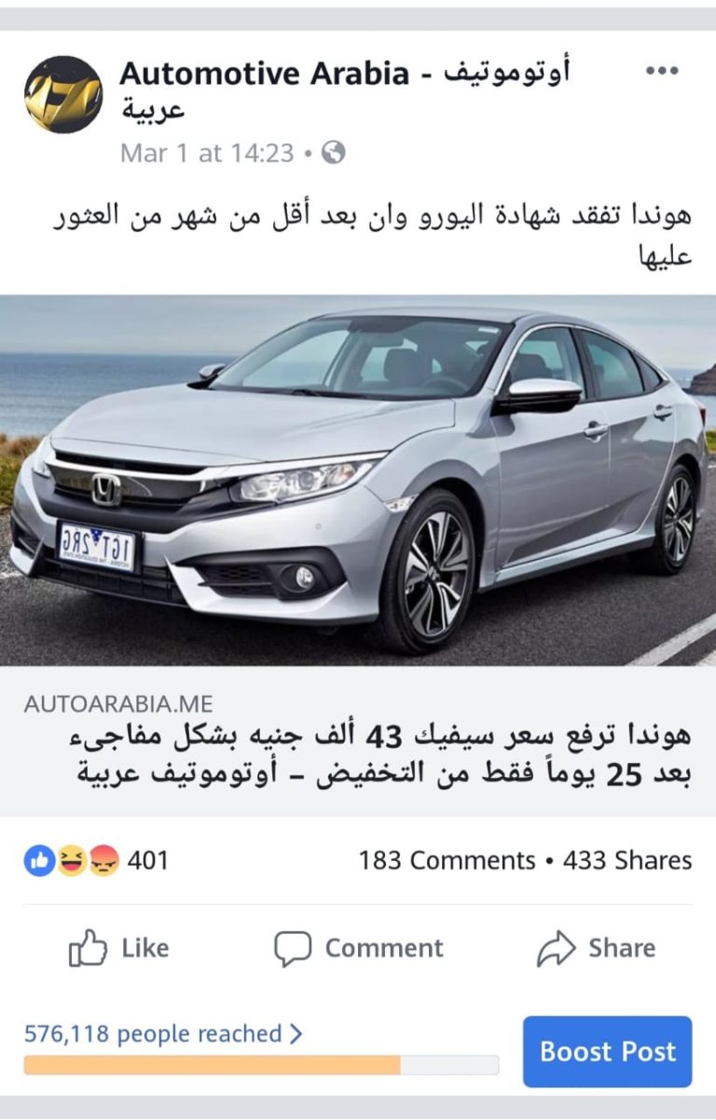
Task: Click the Automotive Arabia profile picture
Action: [63, 95]
